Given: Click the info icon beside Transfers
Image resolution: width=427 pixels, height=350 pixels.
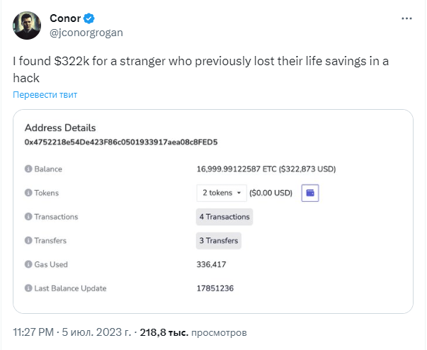Looking at the screenshot, I should click(x=28, y=240).
